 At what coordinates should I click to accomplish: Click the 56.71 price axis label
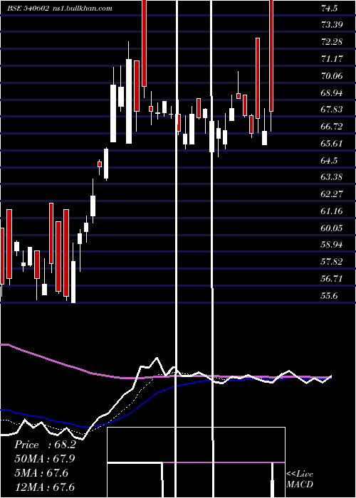[x=332, y=279]
